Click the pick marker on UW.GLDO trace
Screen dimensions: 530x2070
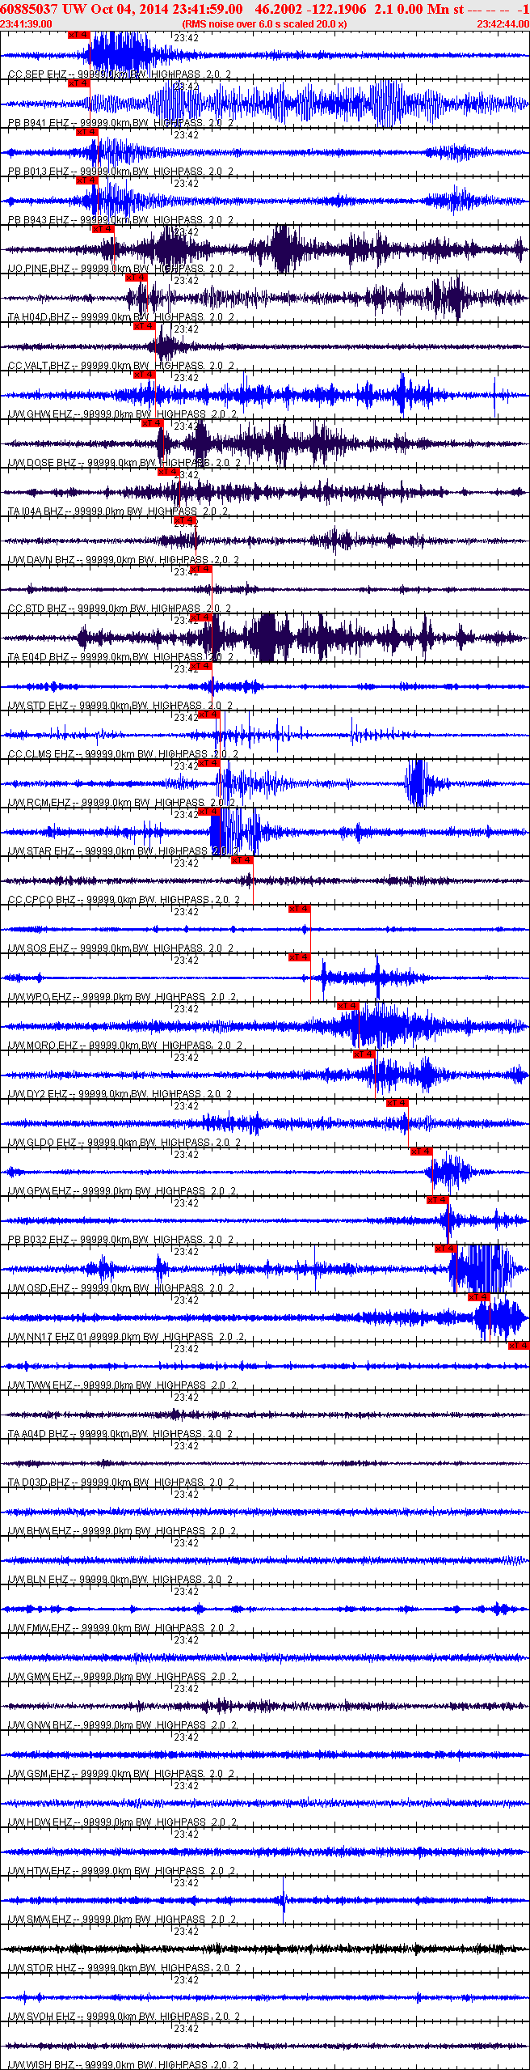(x=397, y=1103)
